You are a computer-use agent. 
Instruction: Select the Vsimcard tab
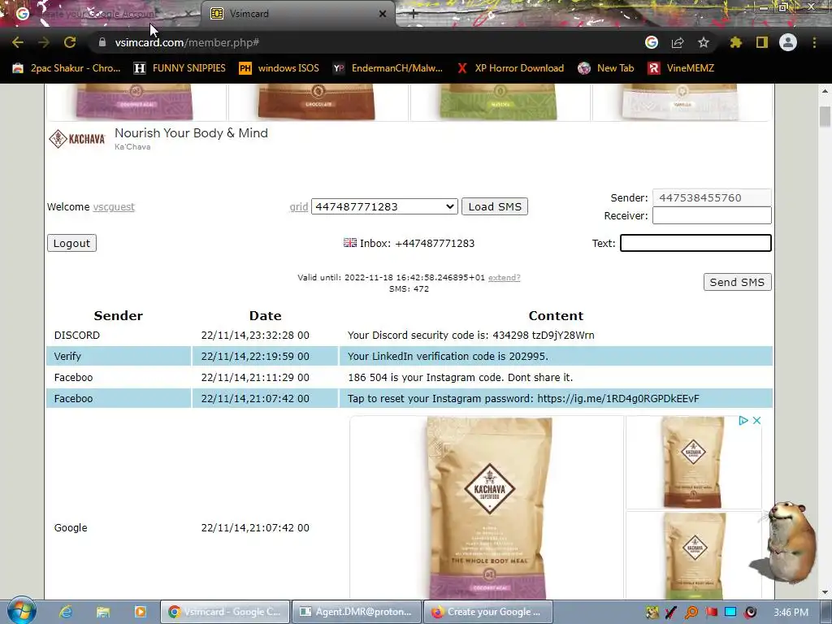click(x=297, y=14)
